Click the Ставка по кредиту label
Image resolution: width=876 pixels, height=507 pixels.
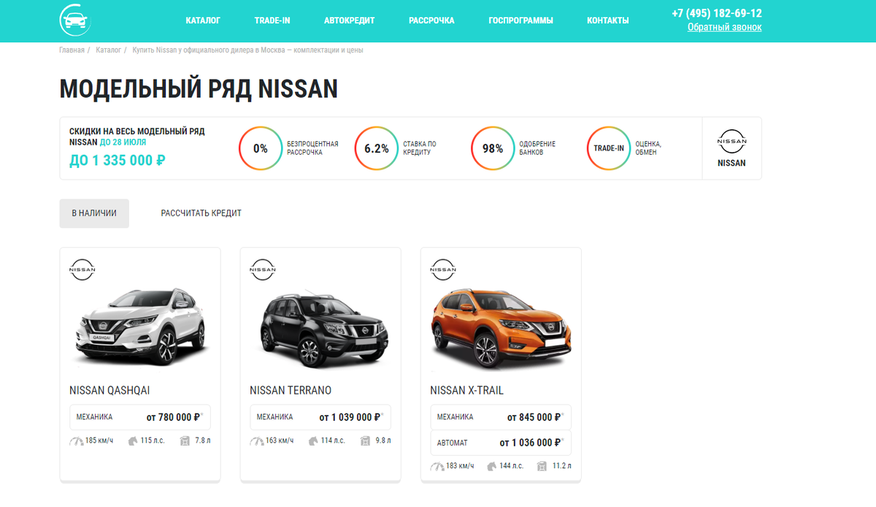click(420, 148)
